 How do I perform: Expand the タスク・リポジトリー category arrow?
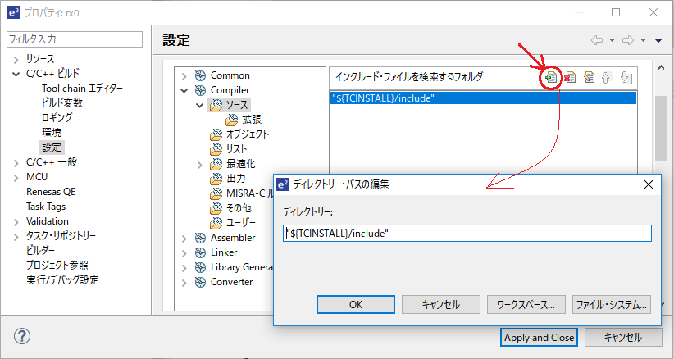[x=16, y=237]
